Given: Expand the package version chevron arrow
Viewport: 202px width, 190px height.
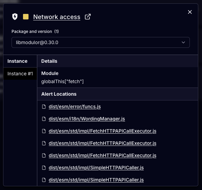Looking at the screenshot, I should (x=183, y=42).
